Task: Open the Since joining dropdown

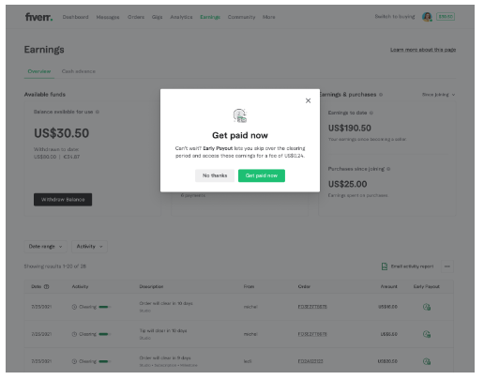Action: [438, 95]
